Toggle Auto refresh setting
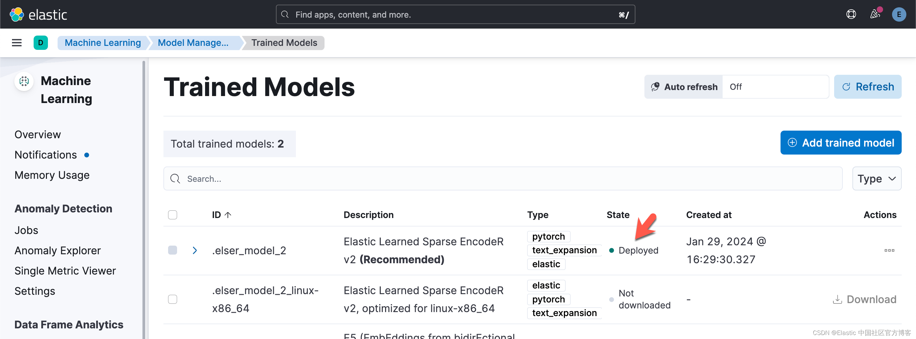Viewport: 916px width, 339px height. pyautogui.click(x=683, y=87)
